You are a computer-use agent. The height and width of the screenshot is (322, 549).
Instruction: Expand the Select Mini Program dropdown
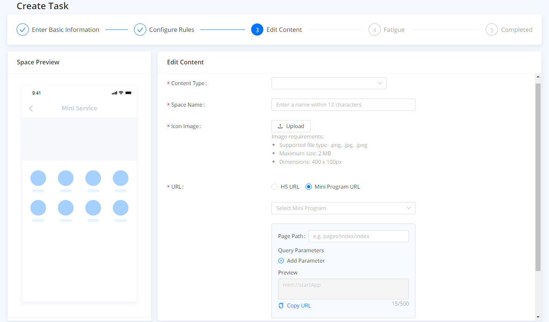(x=343, y=208)
